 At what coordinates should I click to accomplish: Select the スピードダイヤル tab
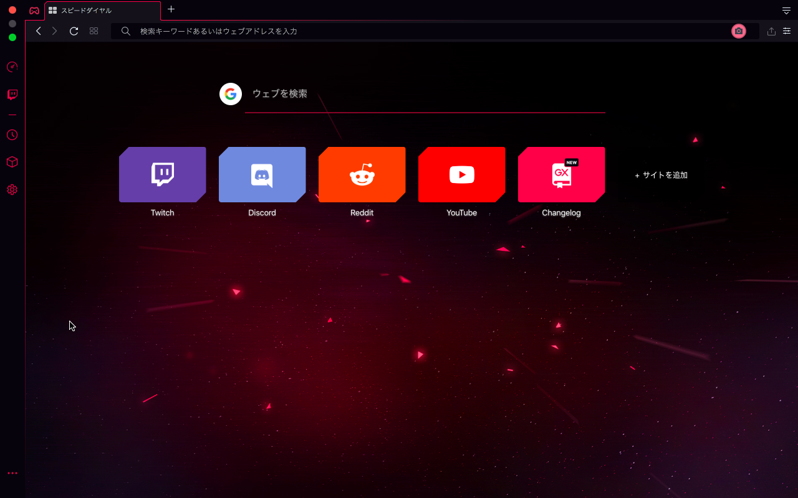[102, 11]
